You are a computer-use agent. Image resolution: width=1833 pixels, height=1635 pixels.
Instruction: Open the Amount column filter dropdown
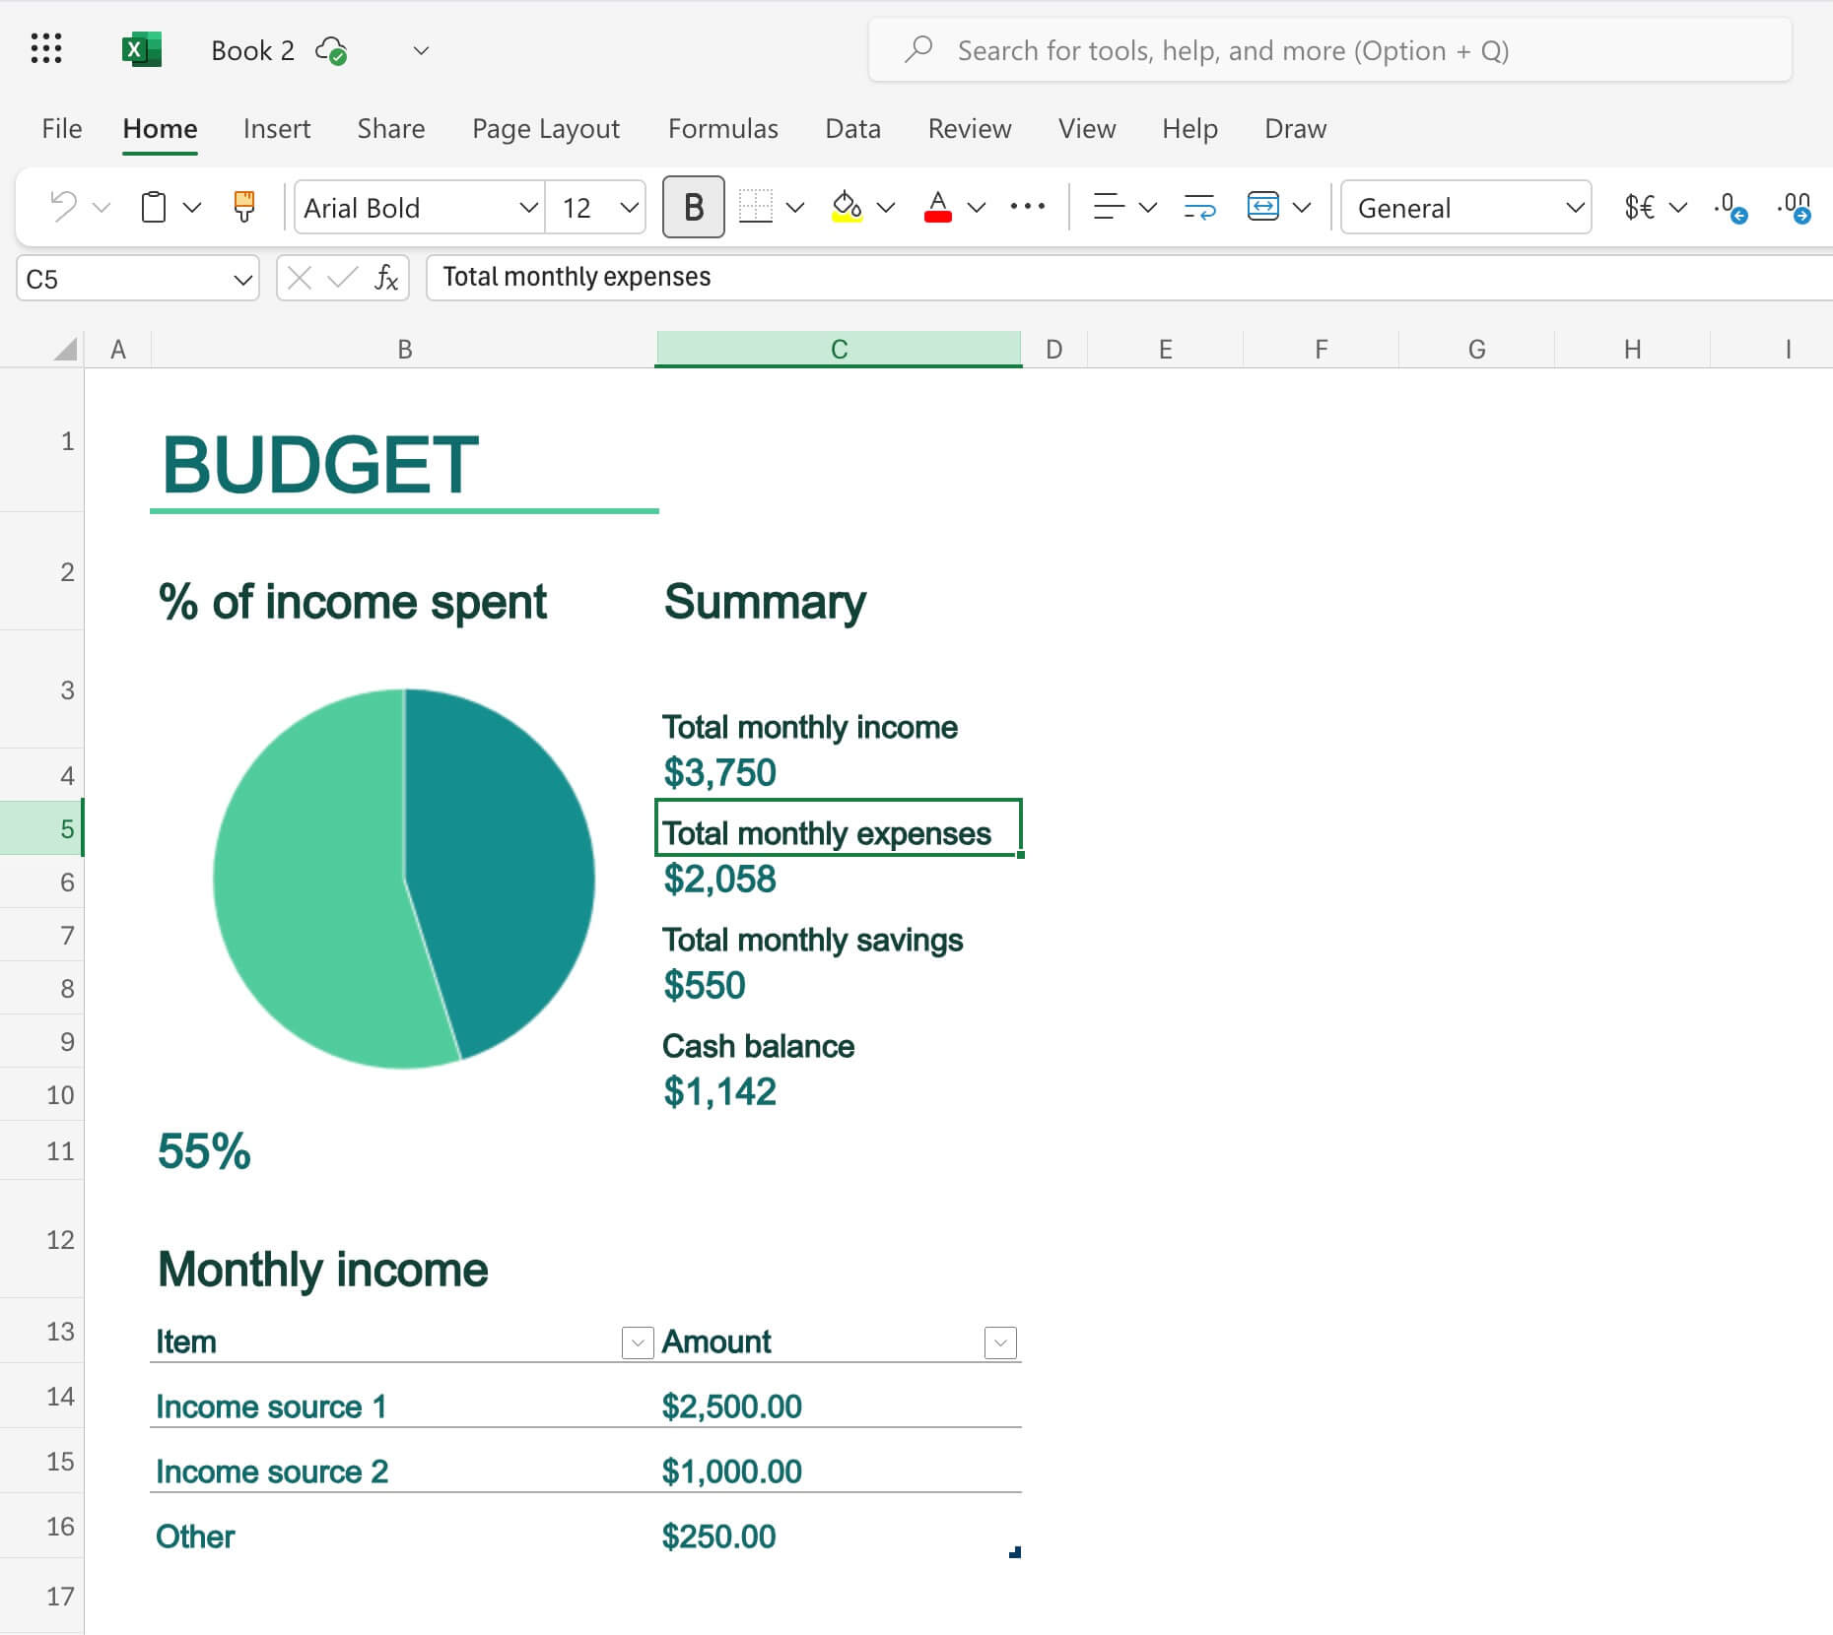[x=1000, y=1341]
